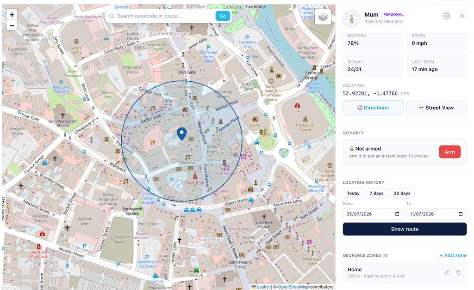This screenshot has height=290, width=474.
Task: Click the PERSONAL tag badge
Action: tap(393, 14)
